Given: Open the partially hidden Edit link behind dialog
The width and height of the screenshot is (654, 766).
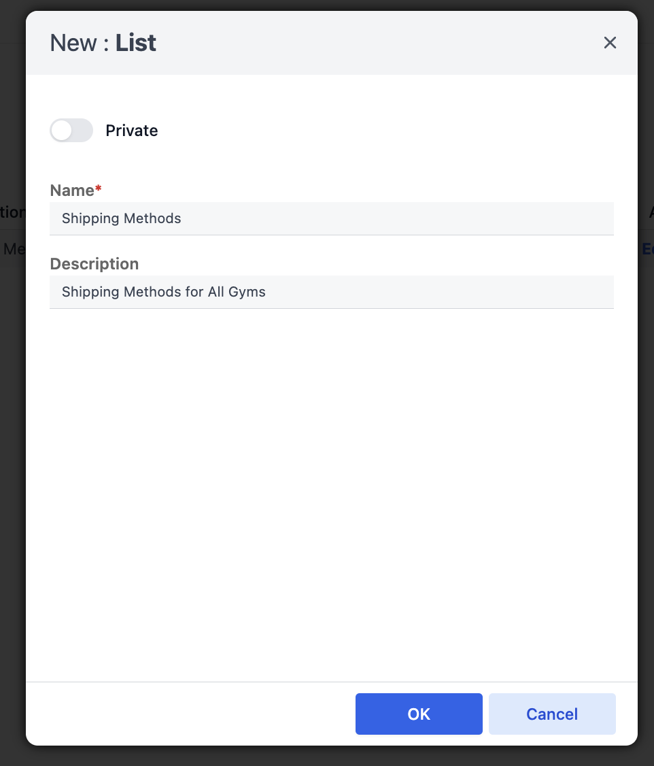Looking at the screenshot, I should 648,249.
